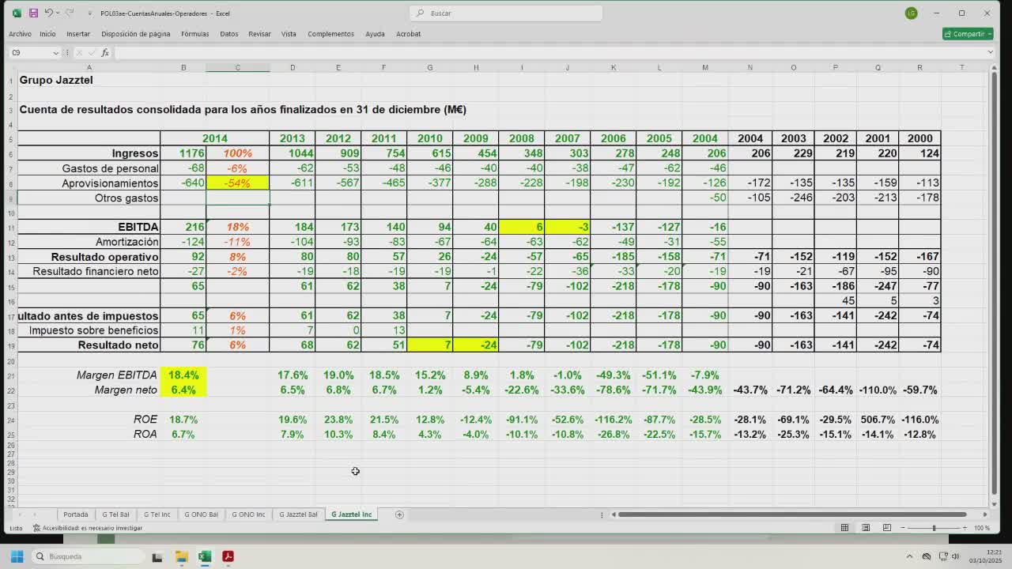Click next sheet navigation arrow
The image size is (1012, 569).
(34, 514)
